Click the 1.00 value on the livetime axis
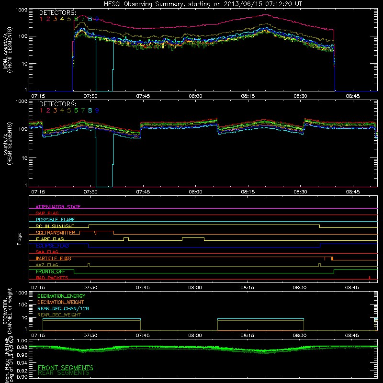Viewport: 383px width, 383px height. (22, 340)
